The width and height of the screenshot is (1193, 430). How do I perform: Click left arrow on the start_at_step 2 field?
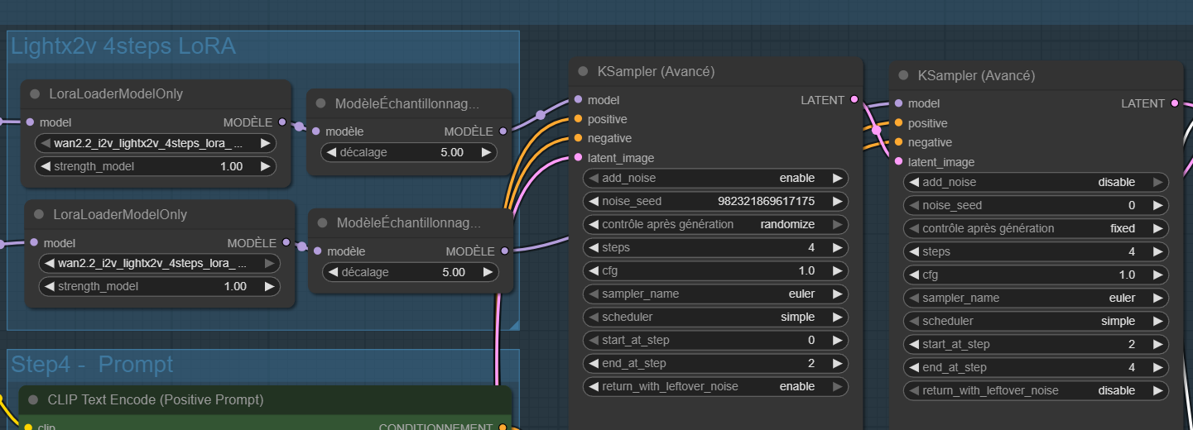pyautogui.click(x=915, y=344)
